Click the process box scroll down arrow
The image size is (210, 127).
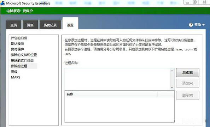pos(172,87)
